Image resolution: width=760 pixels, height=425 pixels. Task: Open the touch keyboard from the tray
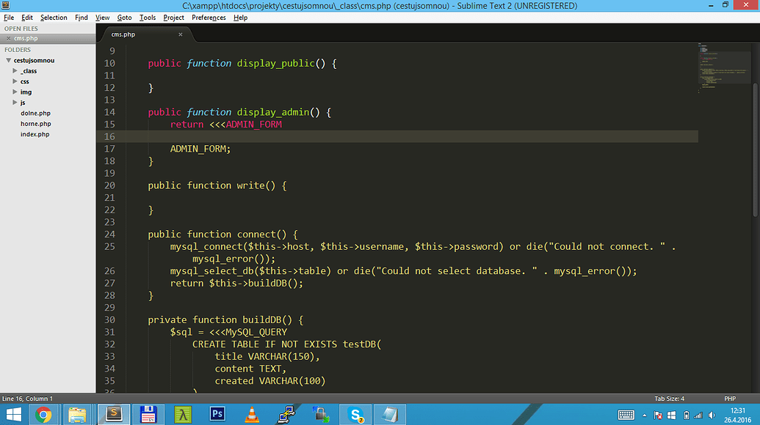pyautogui.click(x=626, y=415)
